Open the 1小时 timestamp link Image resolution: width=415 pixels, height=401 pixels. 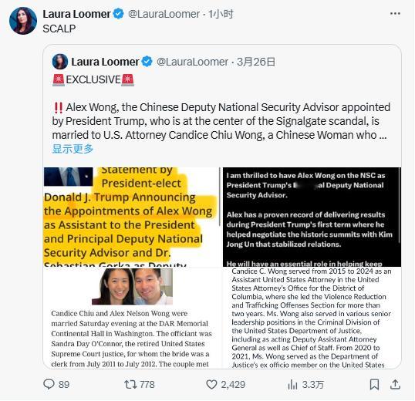pos(221,14)
